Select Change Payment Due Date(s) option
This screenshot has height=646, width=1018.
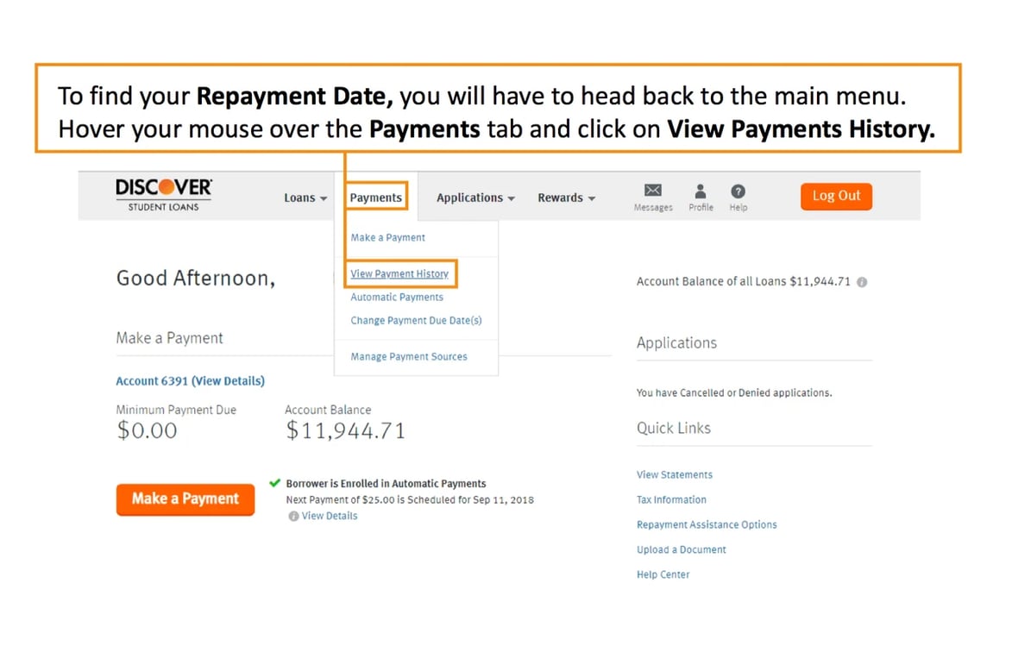(x=416, y=321)
